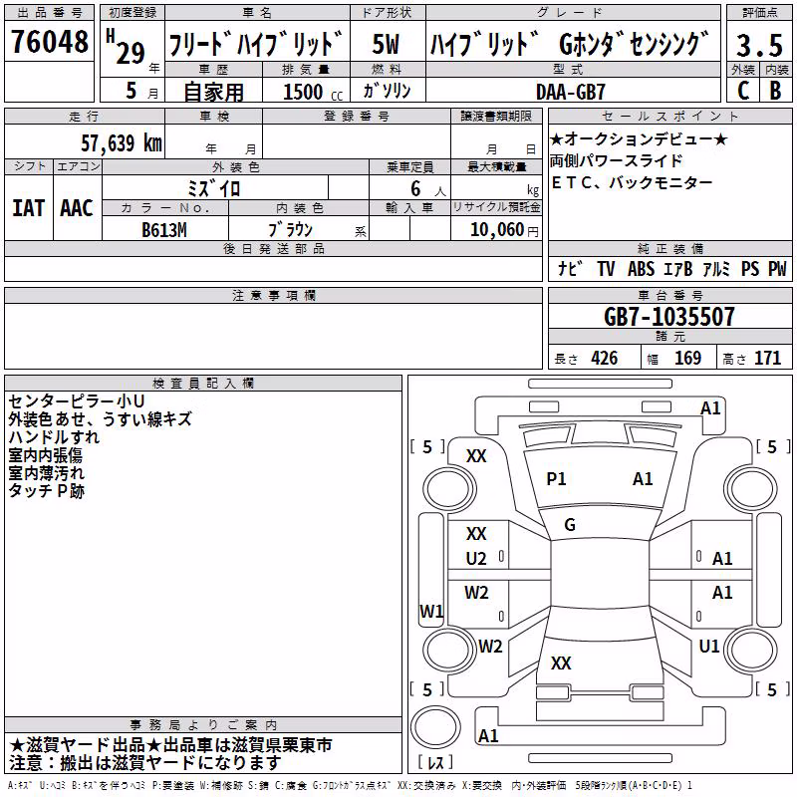Click the damage code legend
The width and height of the screenshot is (797, 797).
point(350,785)
